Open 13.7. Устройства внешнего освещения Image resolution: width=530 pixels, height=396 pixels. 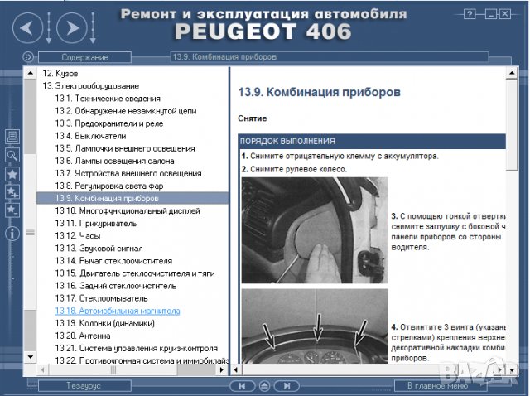[128, 173]
